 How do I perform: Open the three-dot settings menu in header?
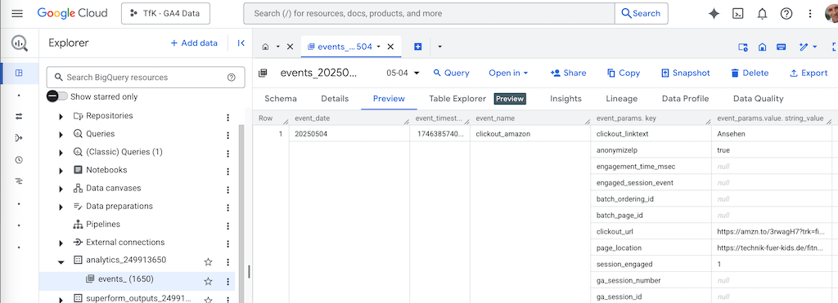(810, 14)
